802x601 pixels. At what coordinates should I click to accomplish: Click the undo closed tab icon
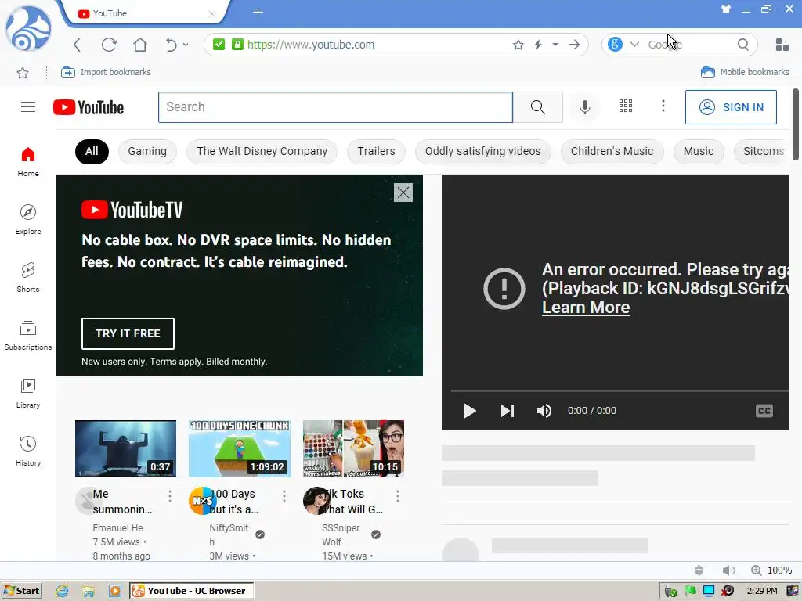click(171, 45)
